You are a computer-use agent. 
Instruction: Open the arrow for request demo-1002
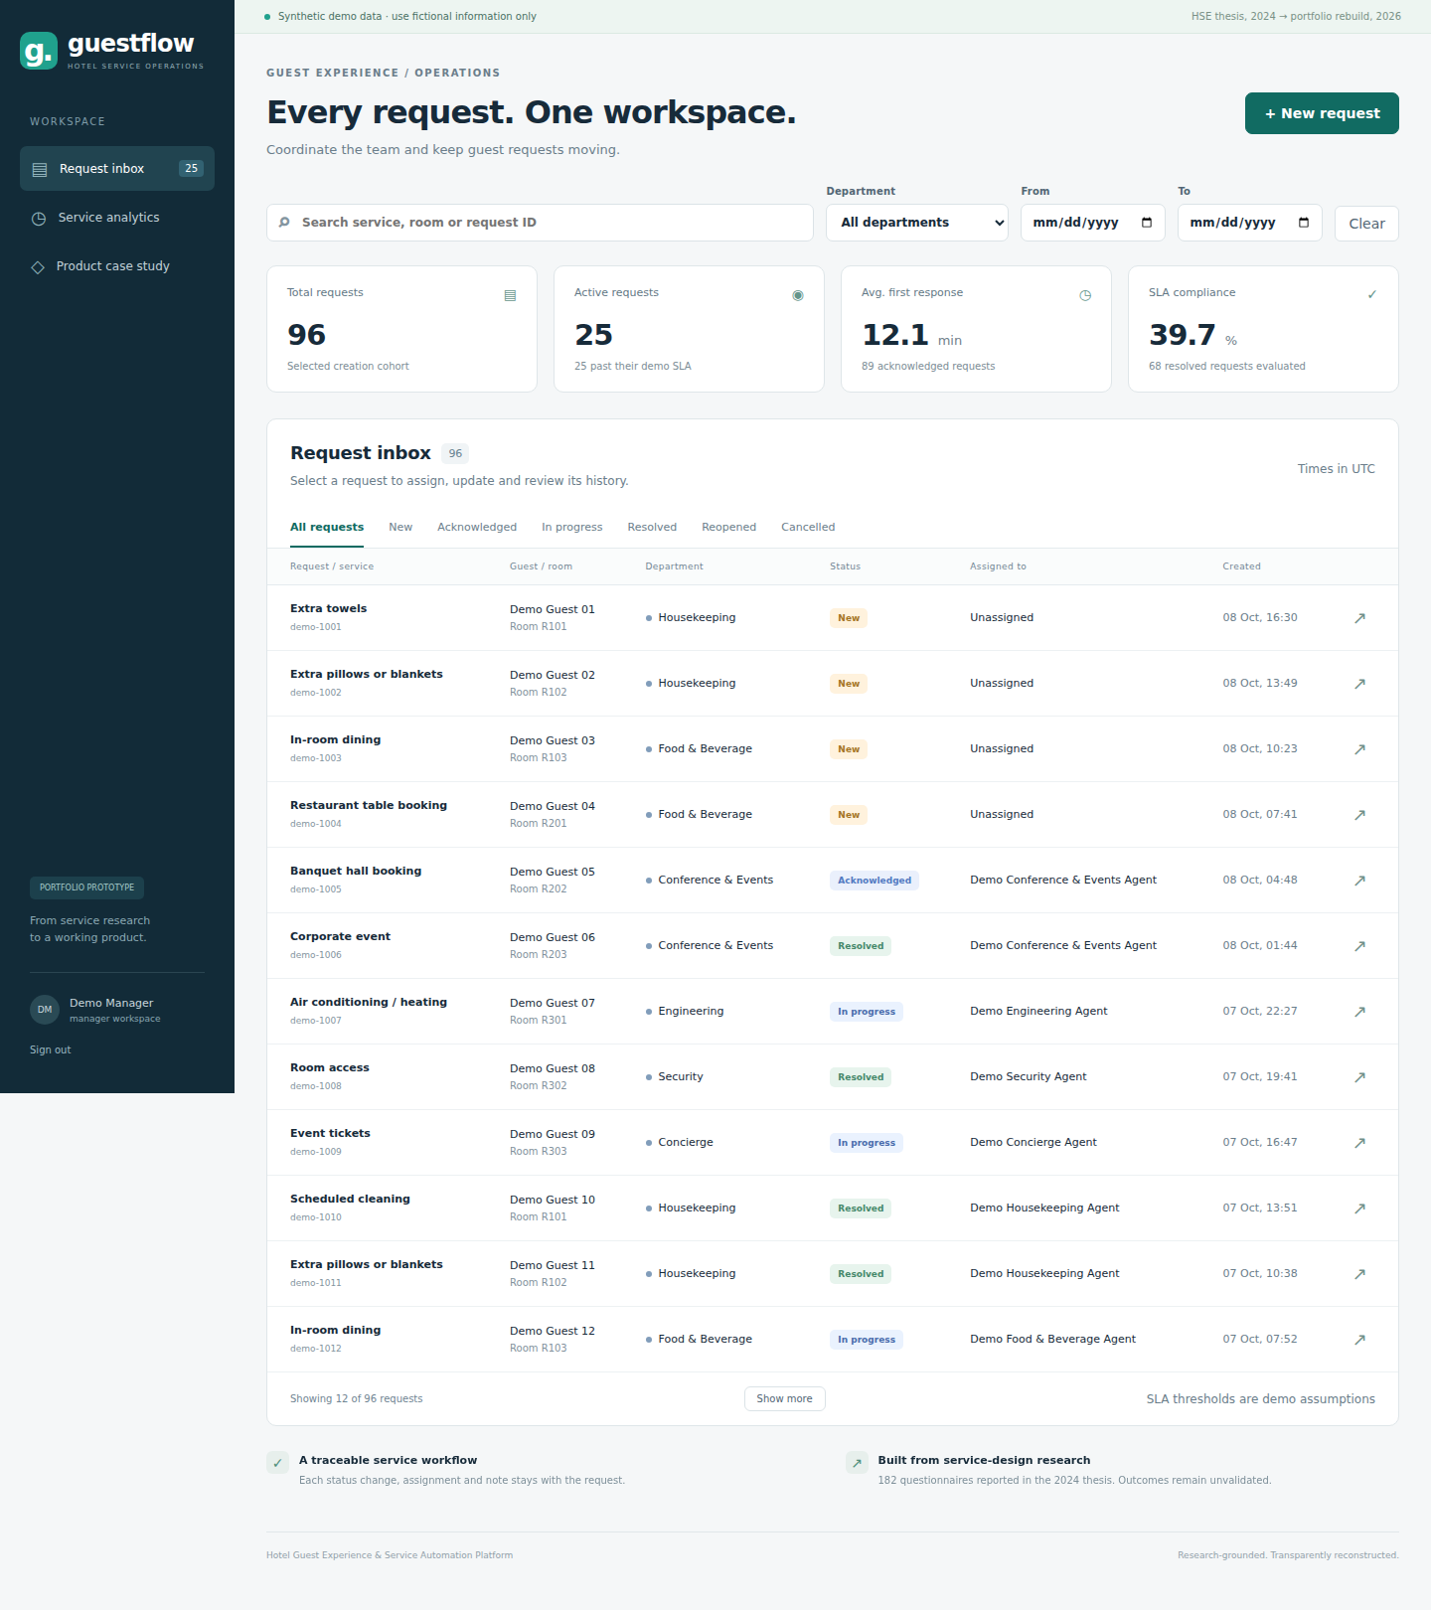(1359, 684)
